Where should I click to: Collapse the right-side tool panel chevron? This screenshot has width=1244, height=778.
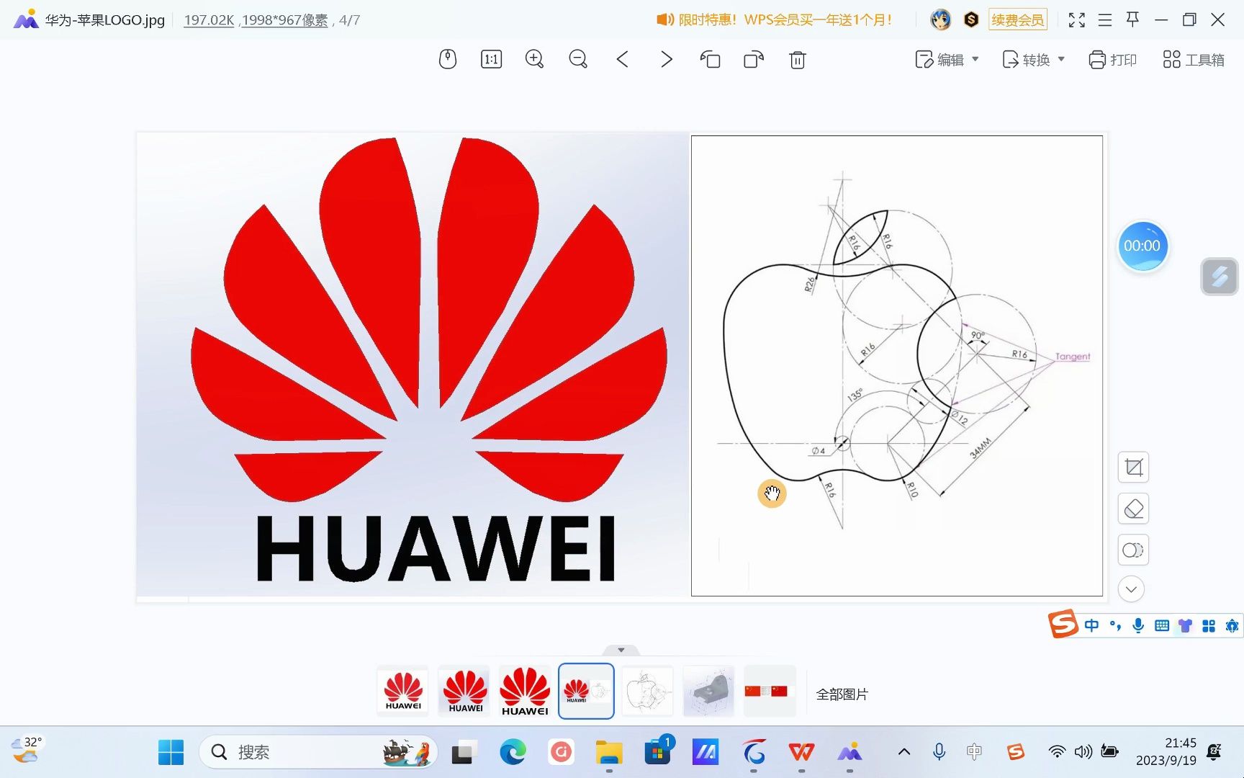(x=1131, y=589)
